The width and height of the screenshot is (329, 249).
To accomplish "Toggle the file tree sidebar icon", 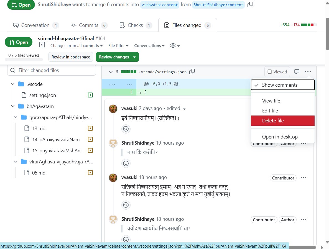I will pos(42,45).
